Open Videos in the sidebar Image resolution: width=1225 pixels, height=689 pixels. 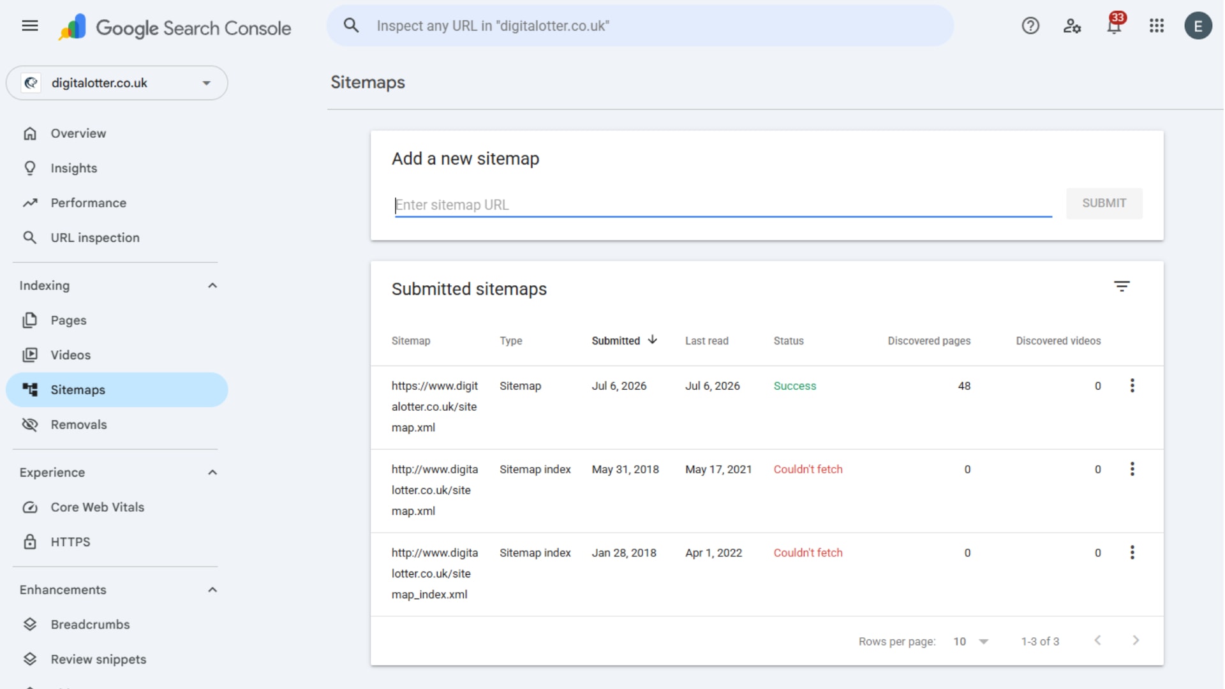coord(117,355)
